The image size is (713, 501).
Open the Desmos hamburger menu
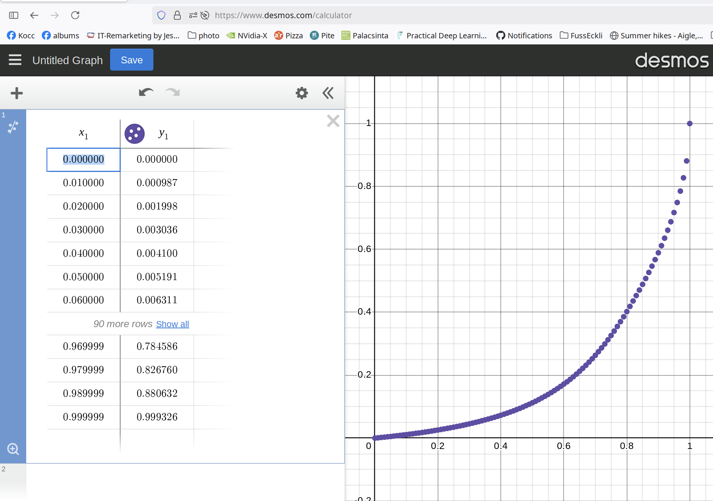coord(15,60)
